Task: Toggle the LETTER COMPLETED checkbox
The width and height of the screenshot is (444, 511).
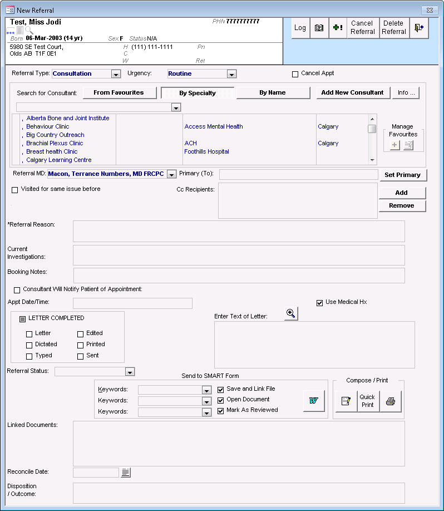Action: tap(22, 319)
